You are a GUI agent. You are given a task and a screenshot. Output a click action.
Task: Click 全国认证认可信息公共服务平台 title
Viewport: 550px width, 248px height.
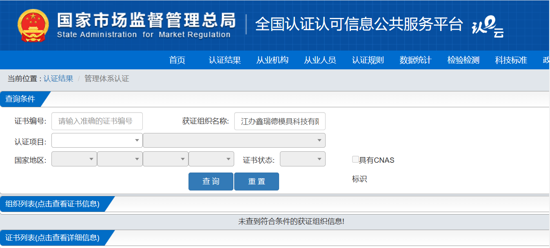tap(359, 24)
